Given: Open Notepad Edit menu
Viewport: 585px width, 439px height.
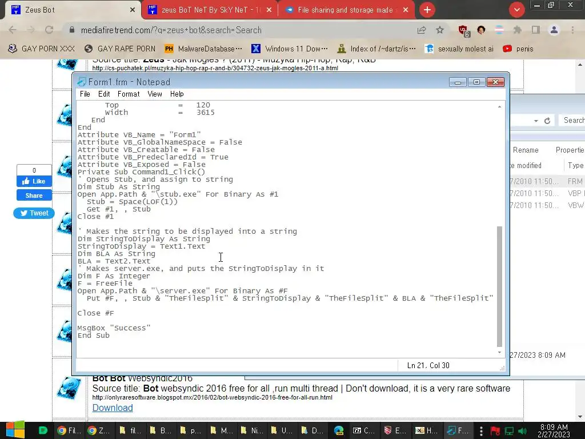Looking at the screenshot, I should [x=104, y=94].
